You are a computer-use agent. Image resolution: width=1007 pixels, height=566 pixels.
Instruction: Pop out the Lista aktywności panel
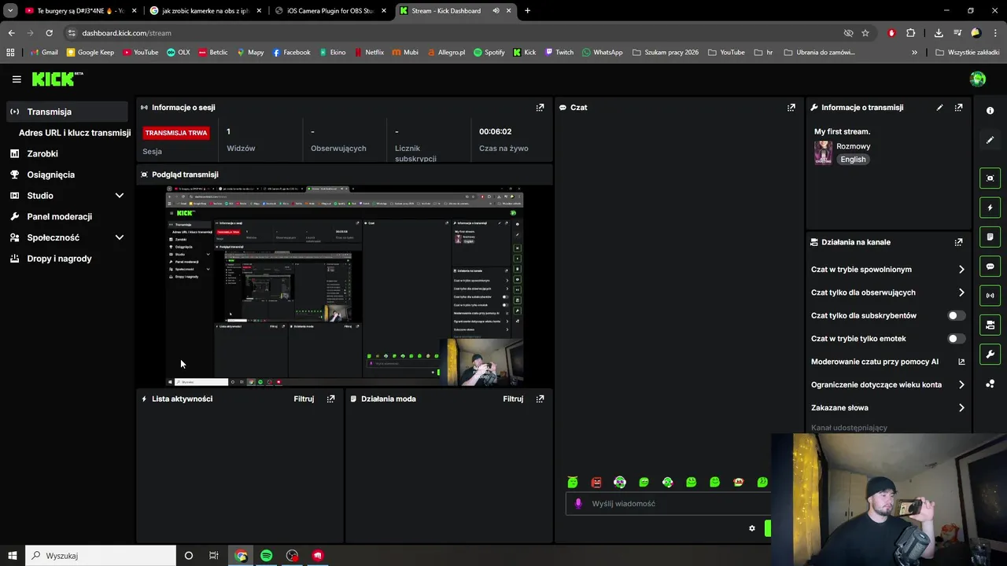(330, 399)
